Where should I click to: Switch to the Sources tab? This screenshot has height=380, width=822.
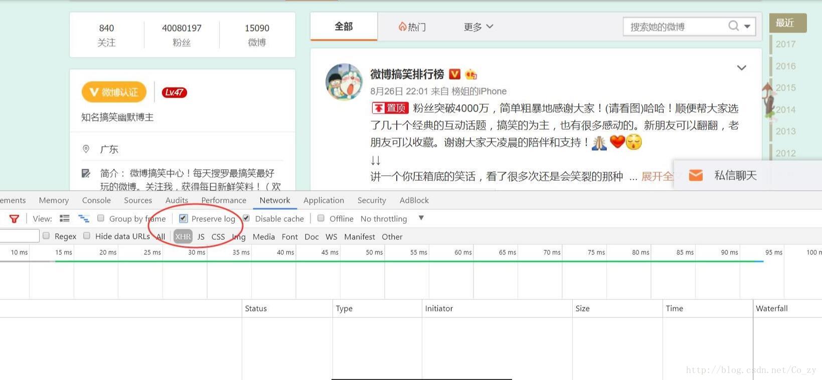coord(138,200)
